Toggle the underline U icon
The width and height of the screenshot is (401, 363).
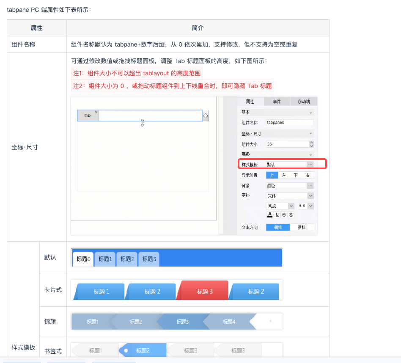click(277, 214)
